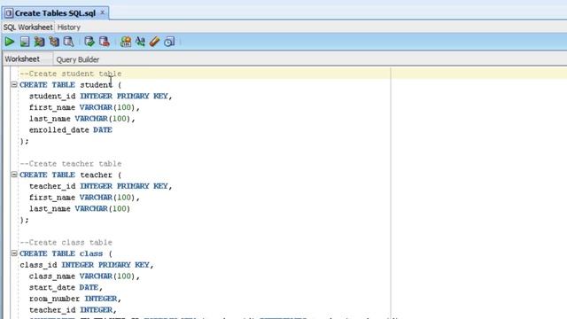The width and height of the screenshot is (567, 319).
Task: Click the 'last_name VARCHAR(100)' line in teacher table
Action: click(x=80, y=209)
